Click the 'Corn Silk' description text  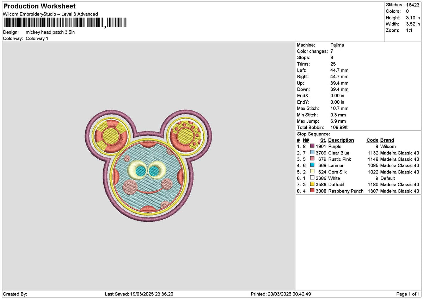pyautogui.click(x=337, y=172)
